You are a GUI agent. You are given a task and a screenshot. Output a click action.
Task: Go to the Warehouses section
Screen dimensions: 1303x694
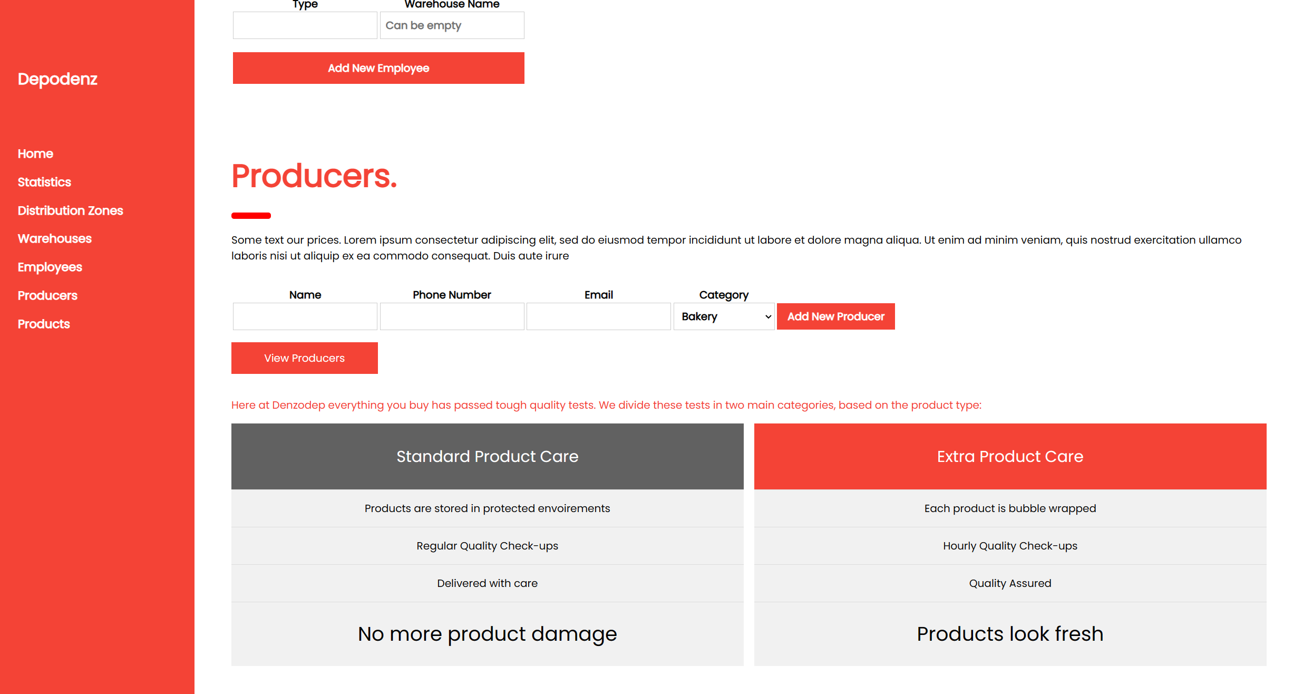54,238
